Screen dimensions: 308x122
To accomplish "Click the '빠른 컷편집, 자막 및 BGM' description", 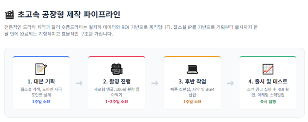I will point(192,90).
